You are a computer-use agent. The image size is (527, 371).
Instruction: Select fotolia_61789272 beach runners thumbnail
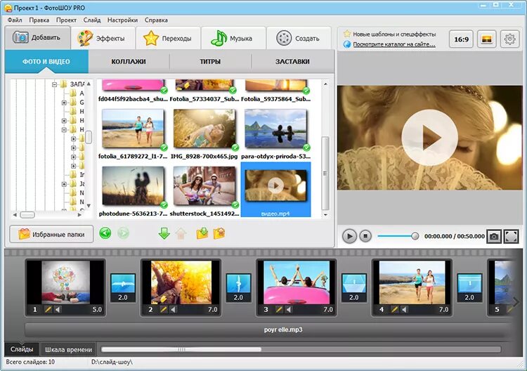click(133, 129)
